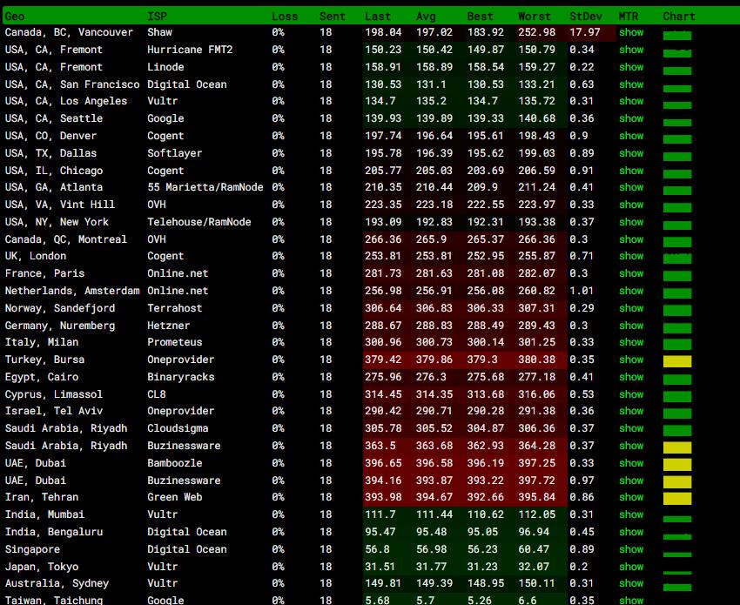This screenshot has width=740, height=605.
Task: Click the MTR column header
Action: point(629,17)
